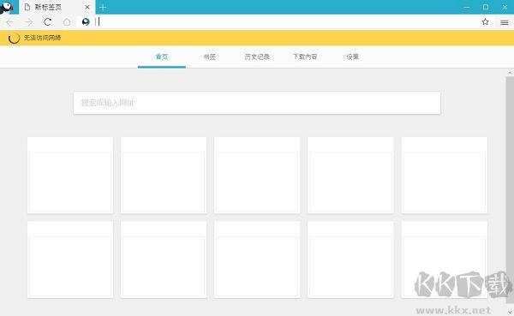The width and height of the screenshot is (514, 316).
Task: Bookmark this page with the star icon
Action: (485, 22)
